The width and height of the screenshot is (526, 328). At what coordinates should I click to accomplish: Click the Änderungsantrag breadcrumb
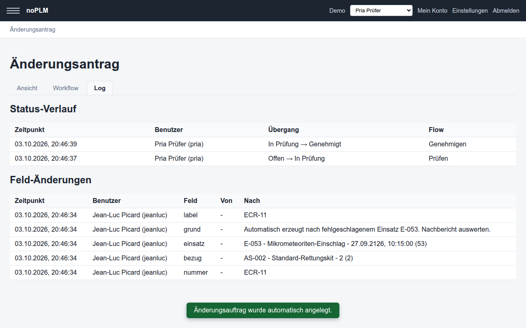pyautogui.click(x=32, y=30)
